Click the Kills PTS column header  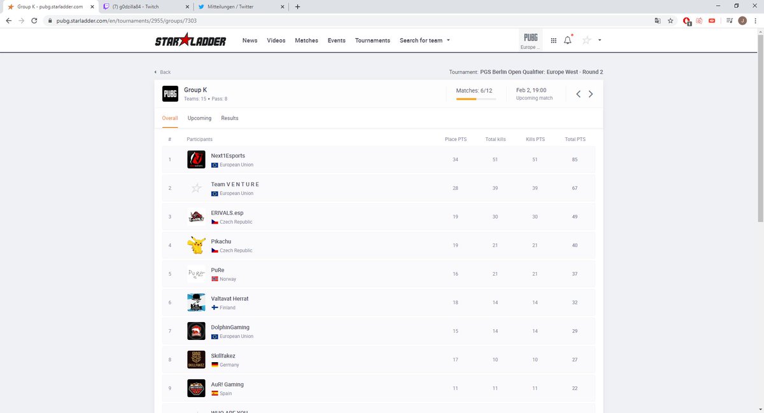coord(535,139)
